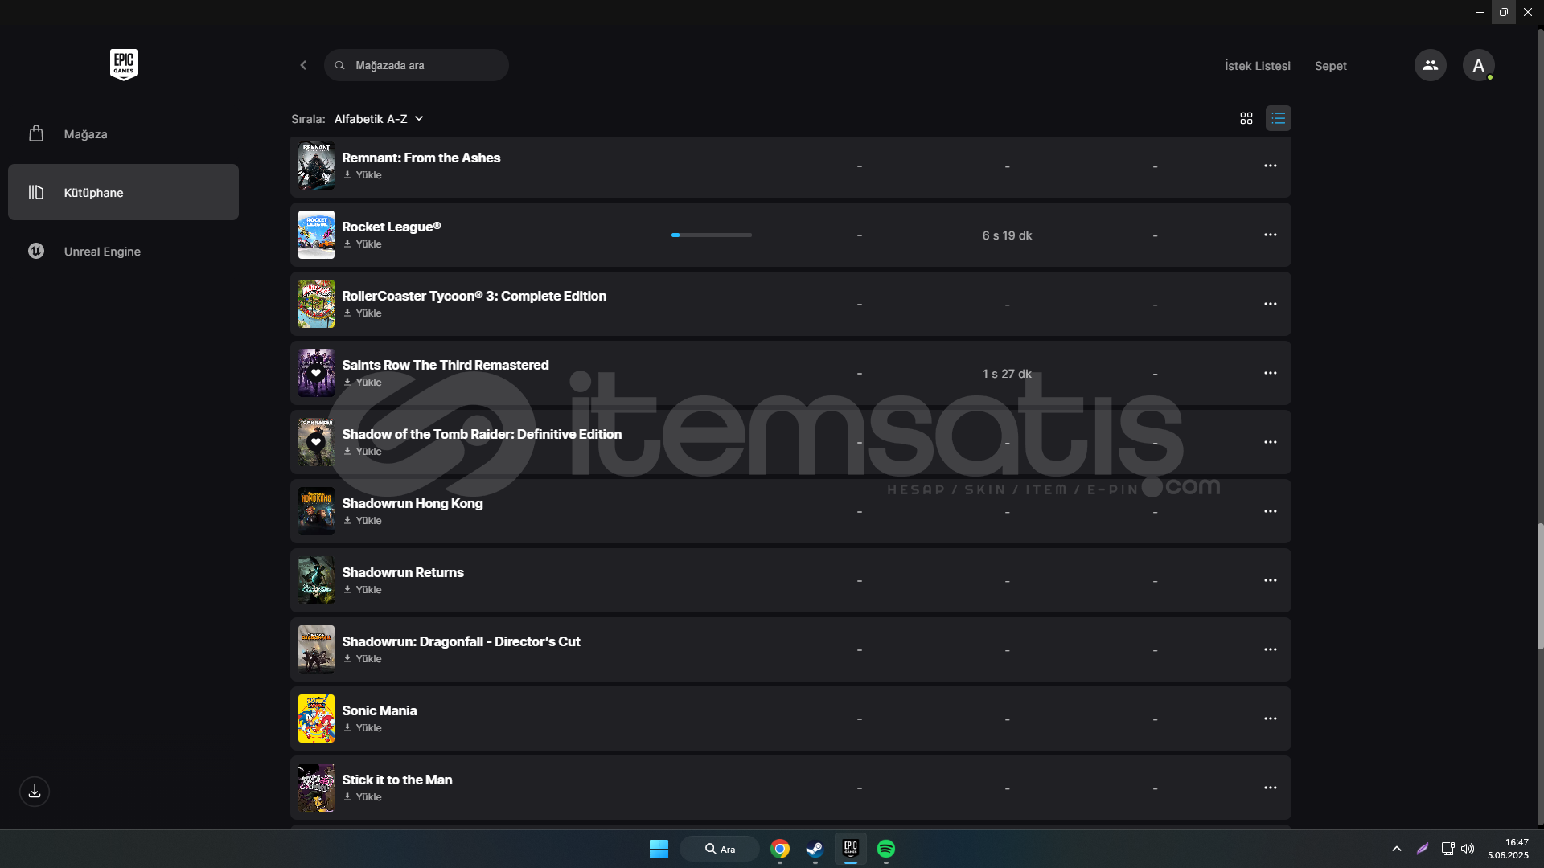Image resolution: width=1544 pixels, height=868 pixels.
Task: Open options menu for Sonic Mania
Action: 1270,719
